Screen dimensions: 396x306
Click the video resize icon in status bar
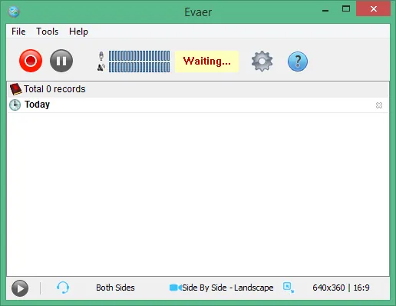click(x=289, y=288)
